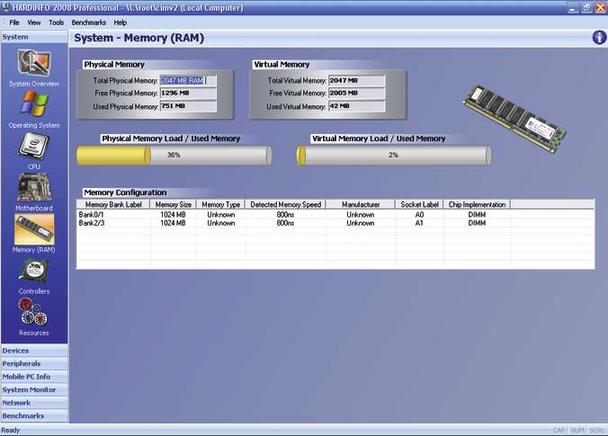Screen dimensions: 608x436
Task: Expand the Mobile PC Info section
Action: click(34, 377)
